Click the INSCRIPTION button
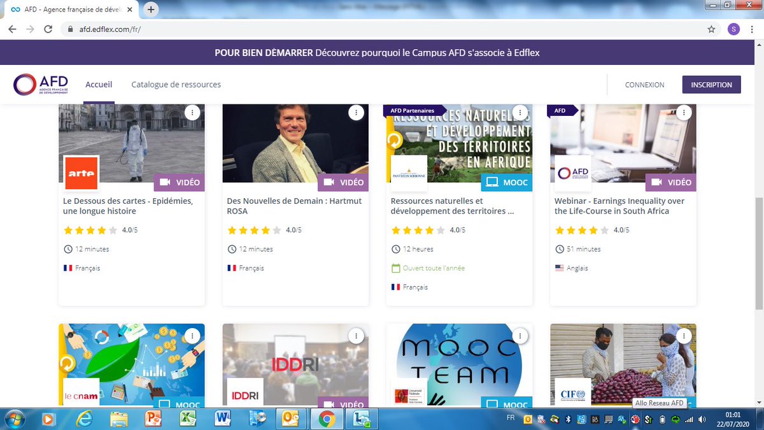 712,85
